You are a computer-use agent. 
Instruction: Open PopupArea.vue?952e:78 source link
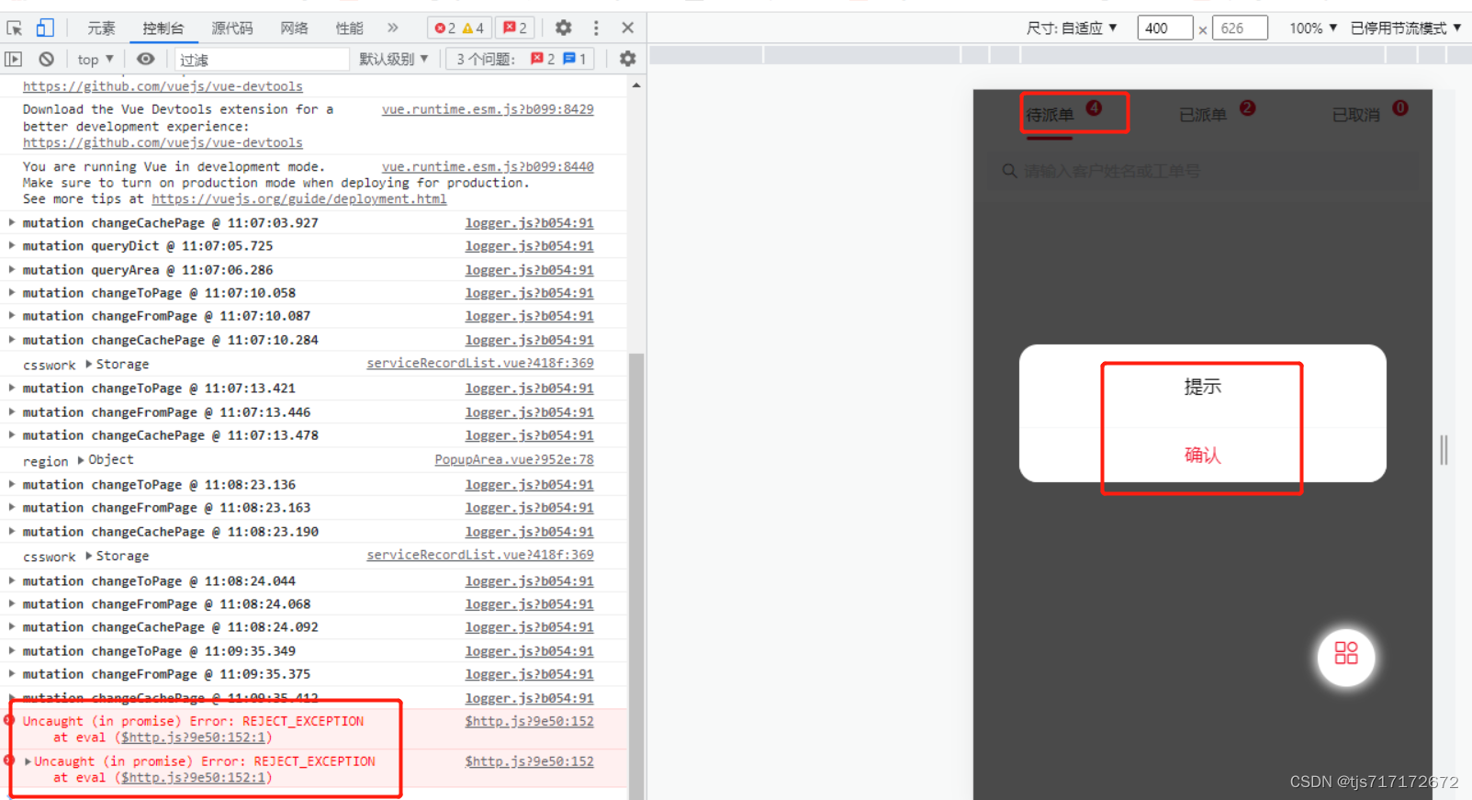[514, 460]
